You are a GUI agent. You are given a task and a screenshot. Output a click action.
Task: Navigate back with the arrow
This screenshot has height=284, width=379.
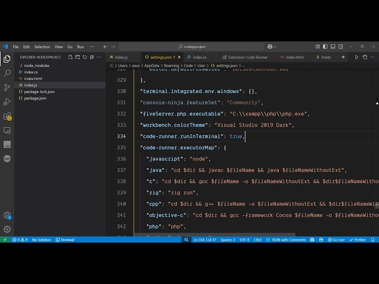click(105, 47)
